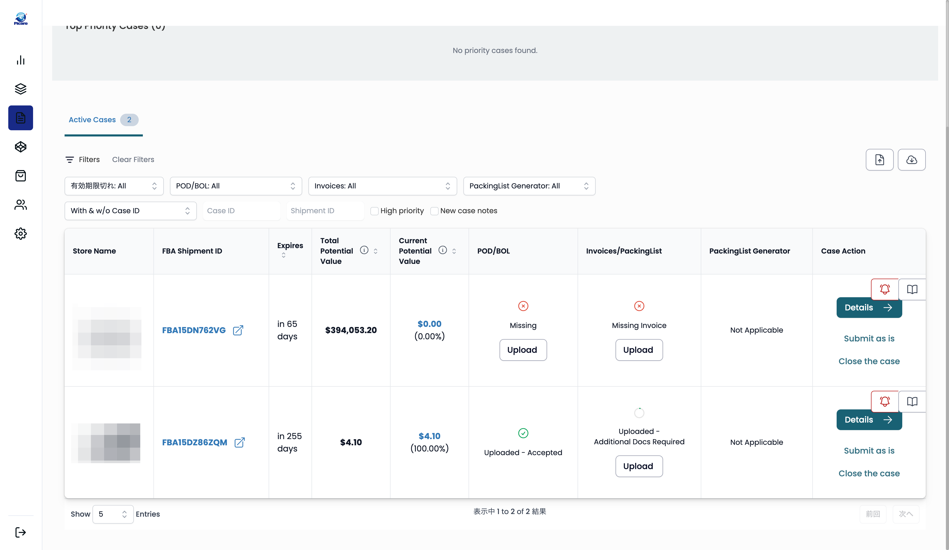Screen dimensions: 949x550
Task: Upload POD/BOL for FBA15DN762VG
Action: click(x=523, y=350)
